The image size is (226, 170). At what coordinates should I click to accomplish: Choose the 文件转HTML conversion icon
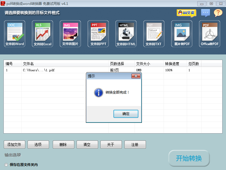click(126, 34)
